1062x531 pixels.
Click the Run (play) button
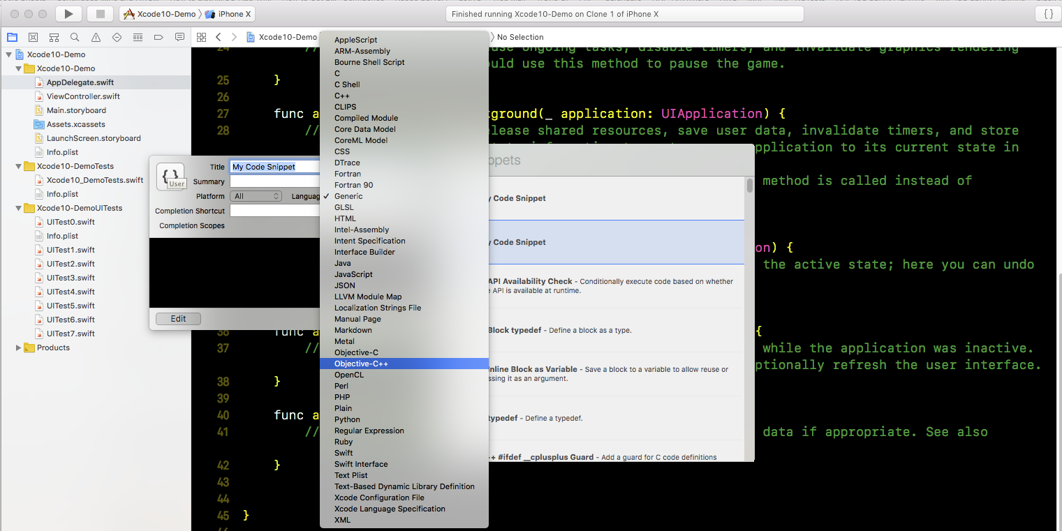(68, 14)
